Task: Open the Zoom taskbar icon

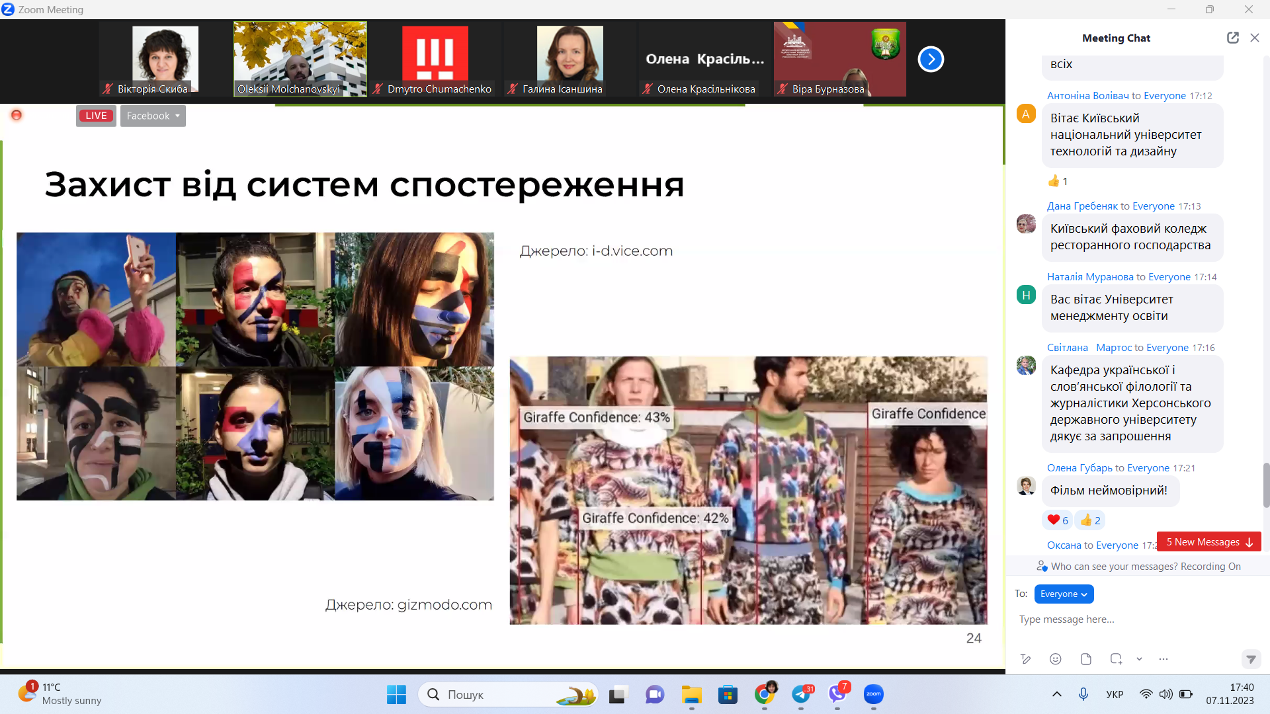Action: coord(873,694)
